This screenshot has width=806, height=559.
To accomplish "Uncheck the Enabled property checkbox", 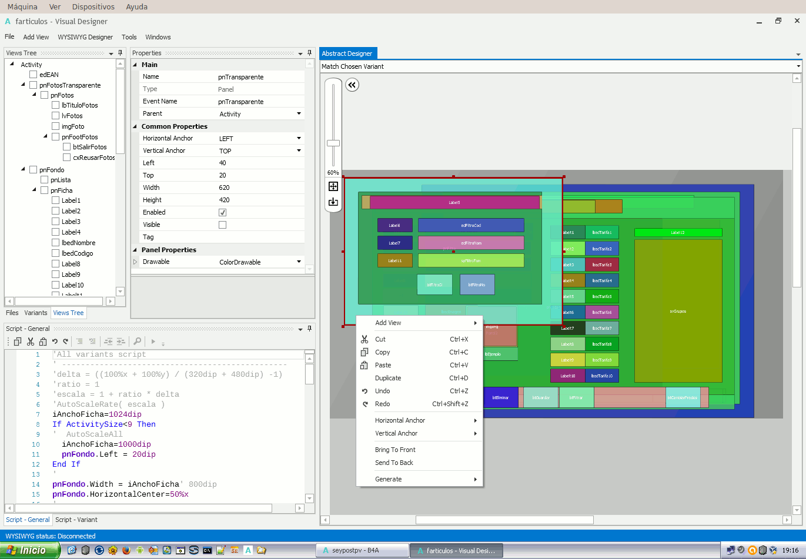I will (x=222, y=213).
